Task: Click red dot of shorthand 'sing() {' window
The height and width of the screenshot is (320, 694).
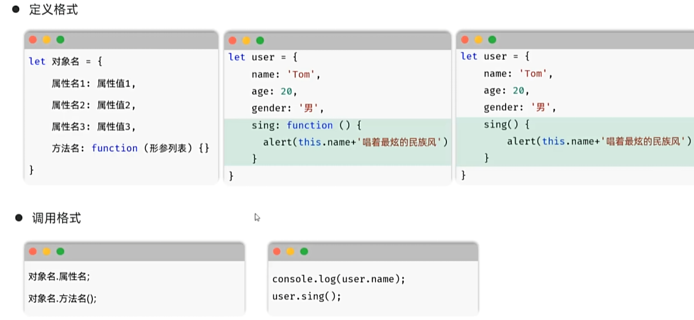Action: coord(465,39)
